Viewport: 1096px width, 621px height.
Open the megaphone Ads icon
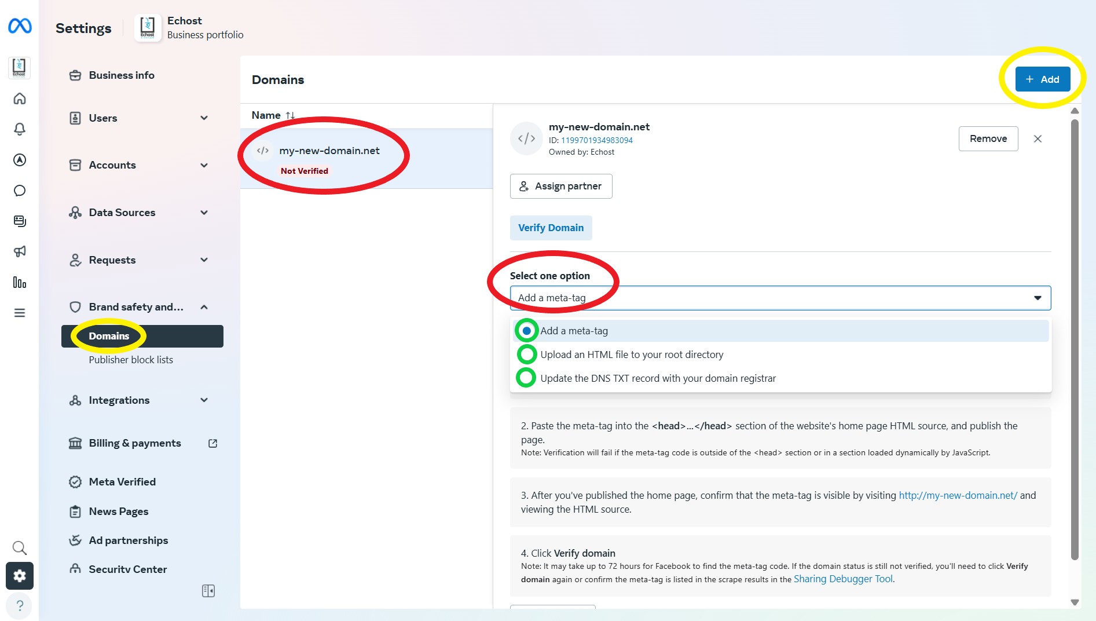pyautogui.click(x=20, y=251)
